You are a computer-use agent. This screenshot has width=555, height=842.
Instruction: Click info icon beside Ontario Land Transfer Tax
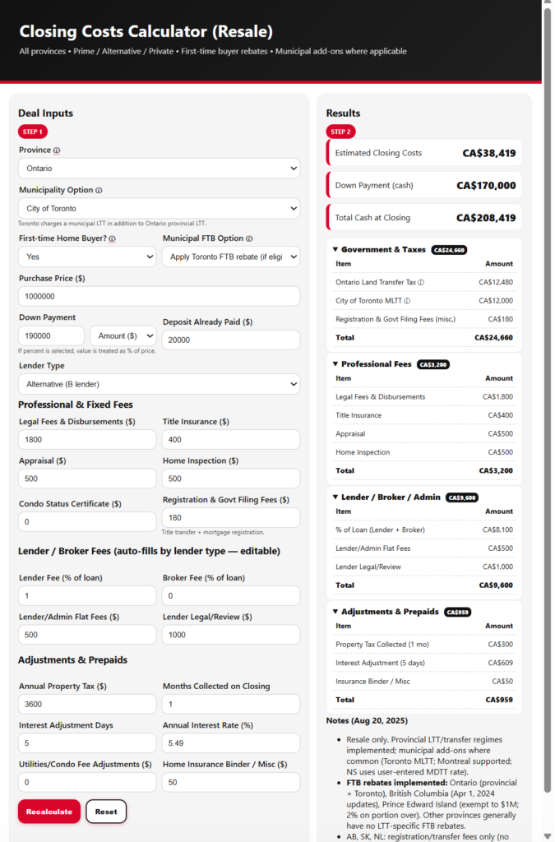(419, 283)
